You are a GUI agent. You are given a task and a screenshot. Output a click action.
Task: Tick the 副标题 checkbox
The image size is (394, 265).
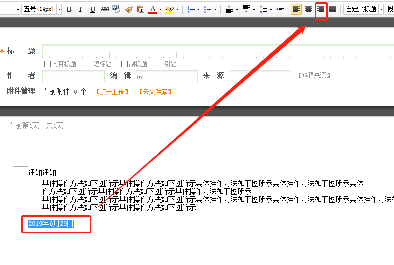pyautogui.click(x=125, y=64)
